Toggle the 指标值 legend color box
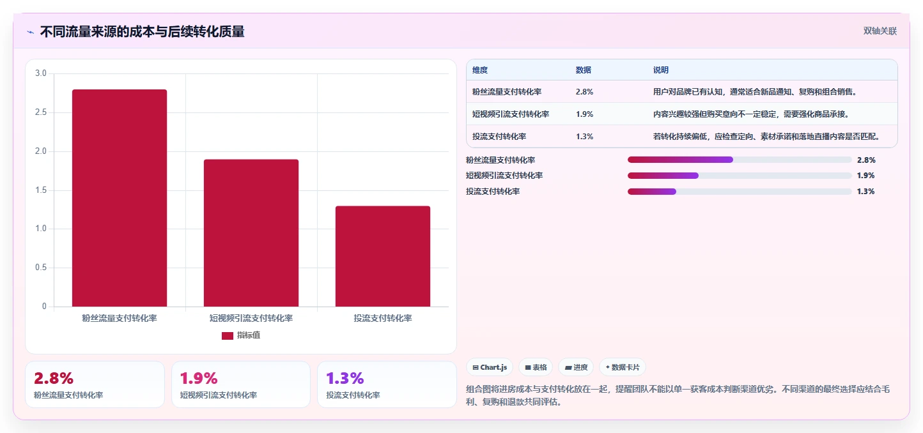 (x=228, y=335)
